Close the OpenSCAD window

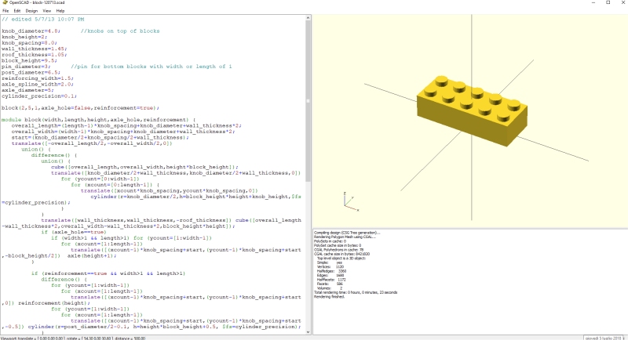point(623,2)
